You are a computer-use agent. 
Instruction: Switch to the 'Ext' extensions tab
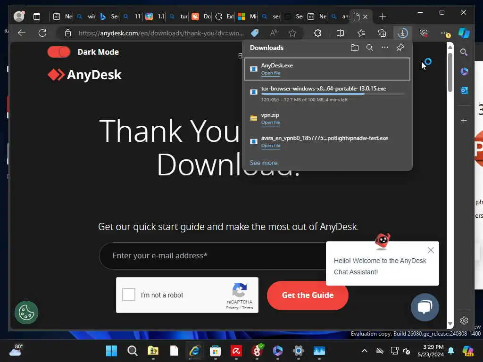pos(225,16)
